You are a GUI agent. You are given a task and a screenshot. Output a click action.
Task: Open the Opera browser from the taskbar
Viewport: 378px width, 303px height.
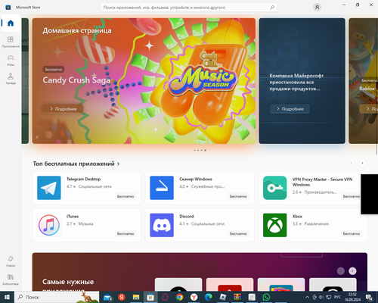pyautogui.click(x=165, y=297)
